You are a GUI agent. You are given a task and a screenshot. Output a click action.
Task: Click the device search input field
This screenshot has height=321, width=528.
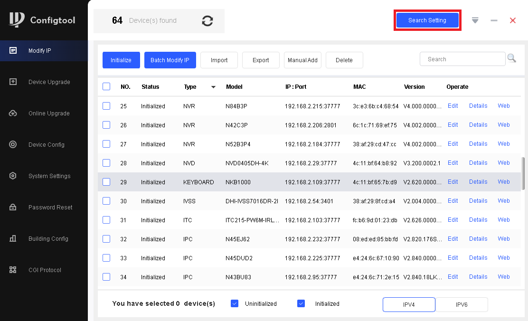click(462, 59)
